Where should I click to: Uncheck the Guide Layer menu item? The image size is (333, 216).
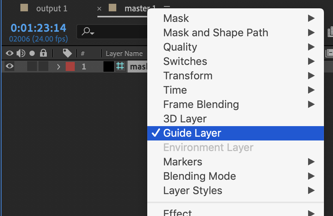(x=192, y=133)
